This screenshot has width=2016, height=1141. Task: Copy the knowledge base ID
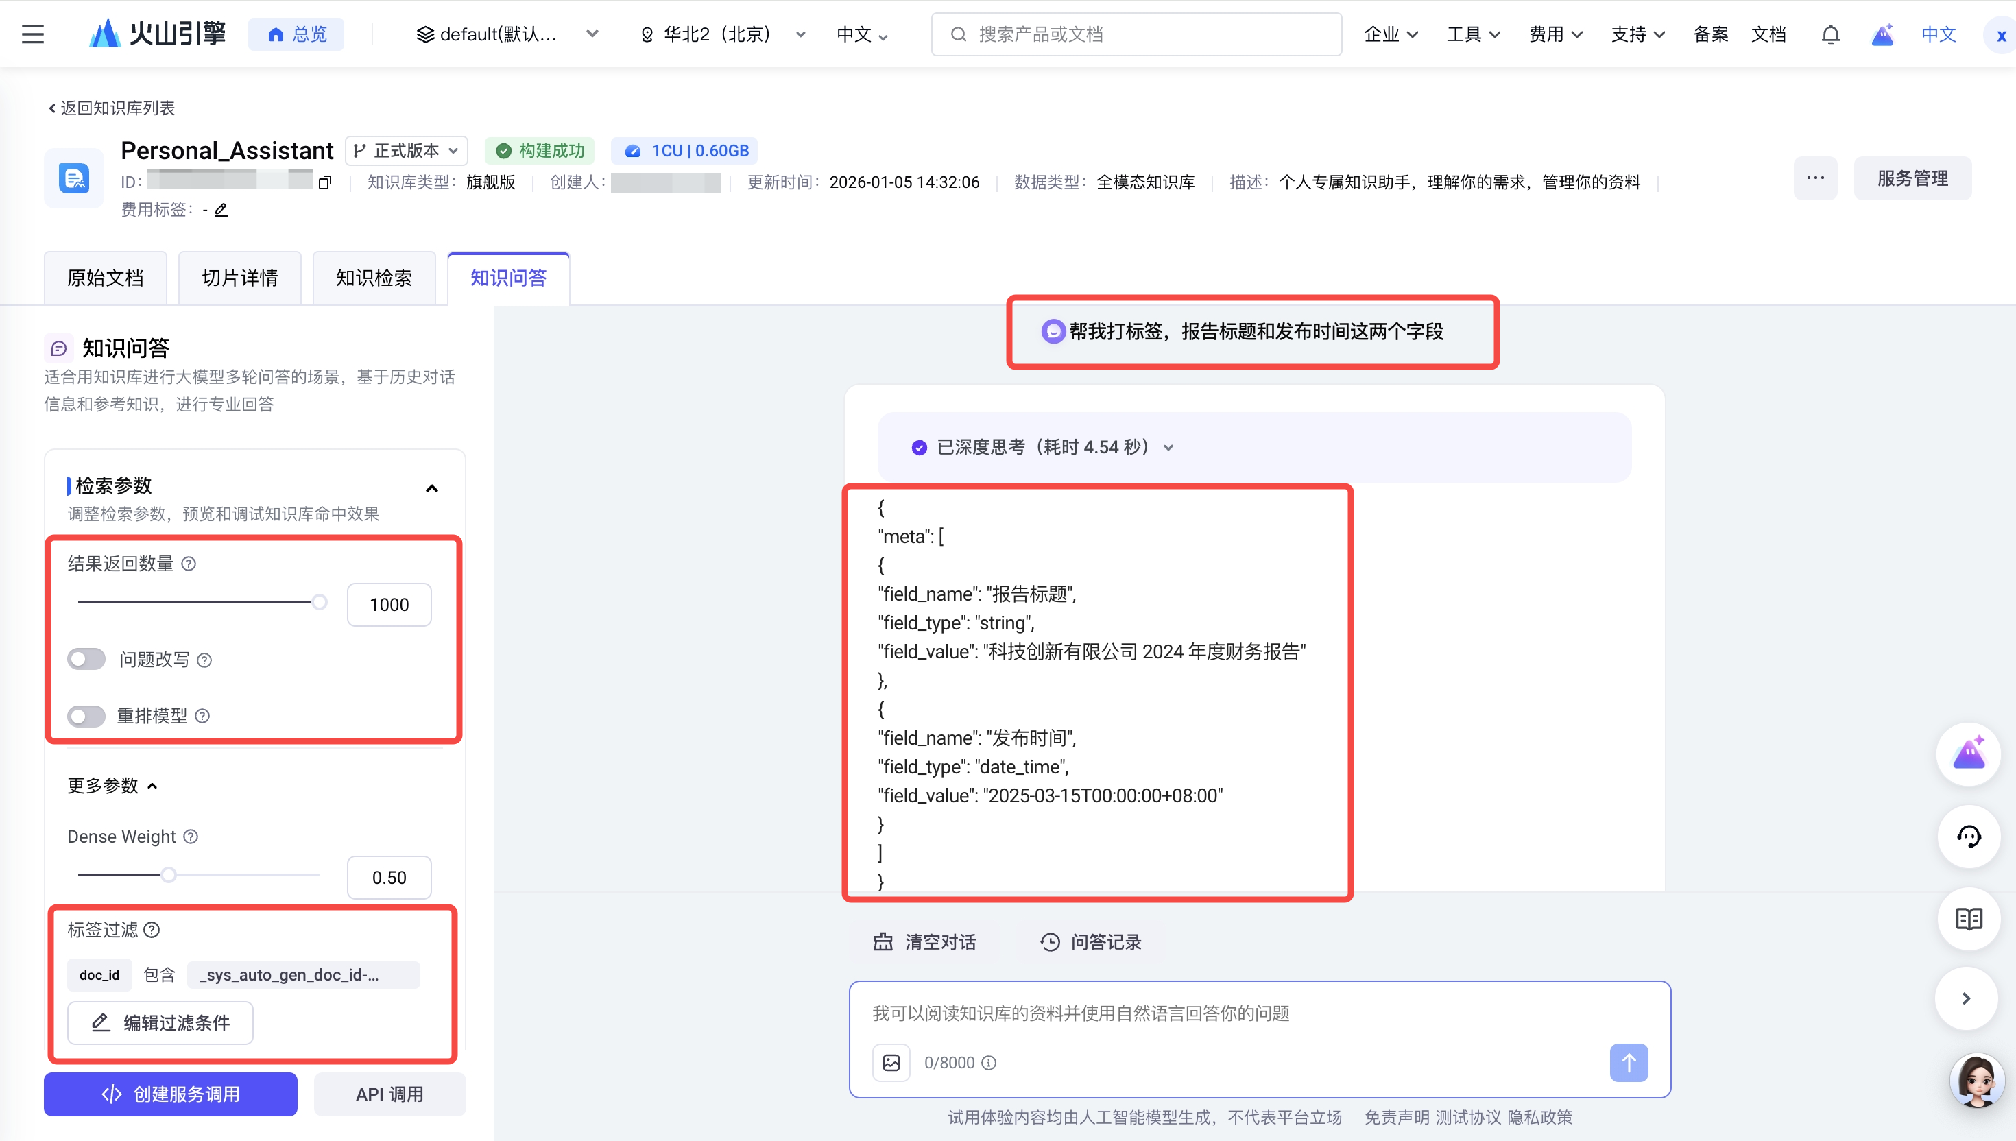(x=324, y=182)
